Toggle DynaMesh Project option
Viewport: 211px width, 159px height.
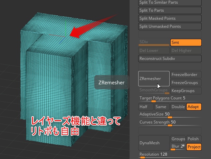click(194, 147)
